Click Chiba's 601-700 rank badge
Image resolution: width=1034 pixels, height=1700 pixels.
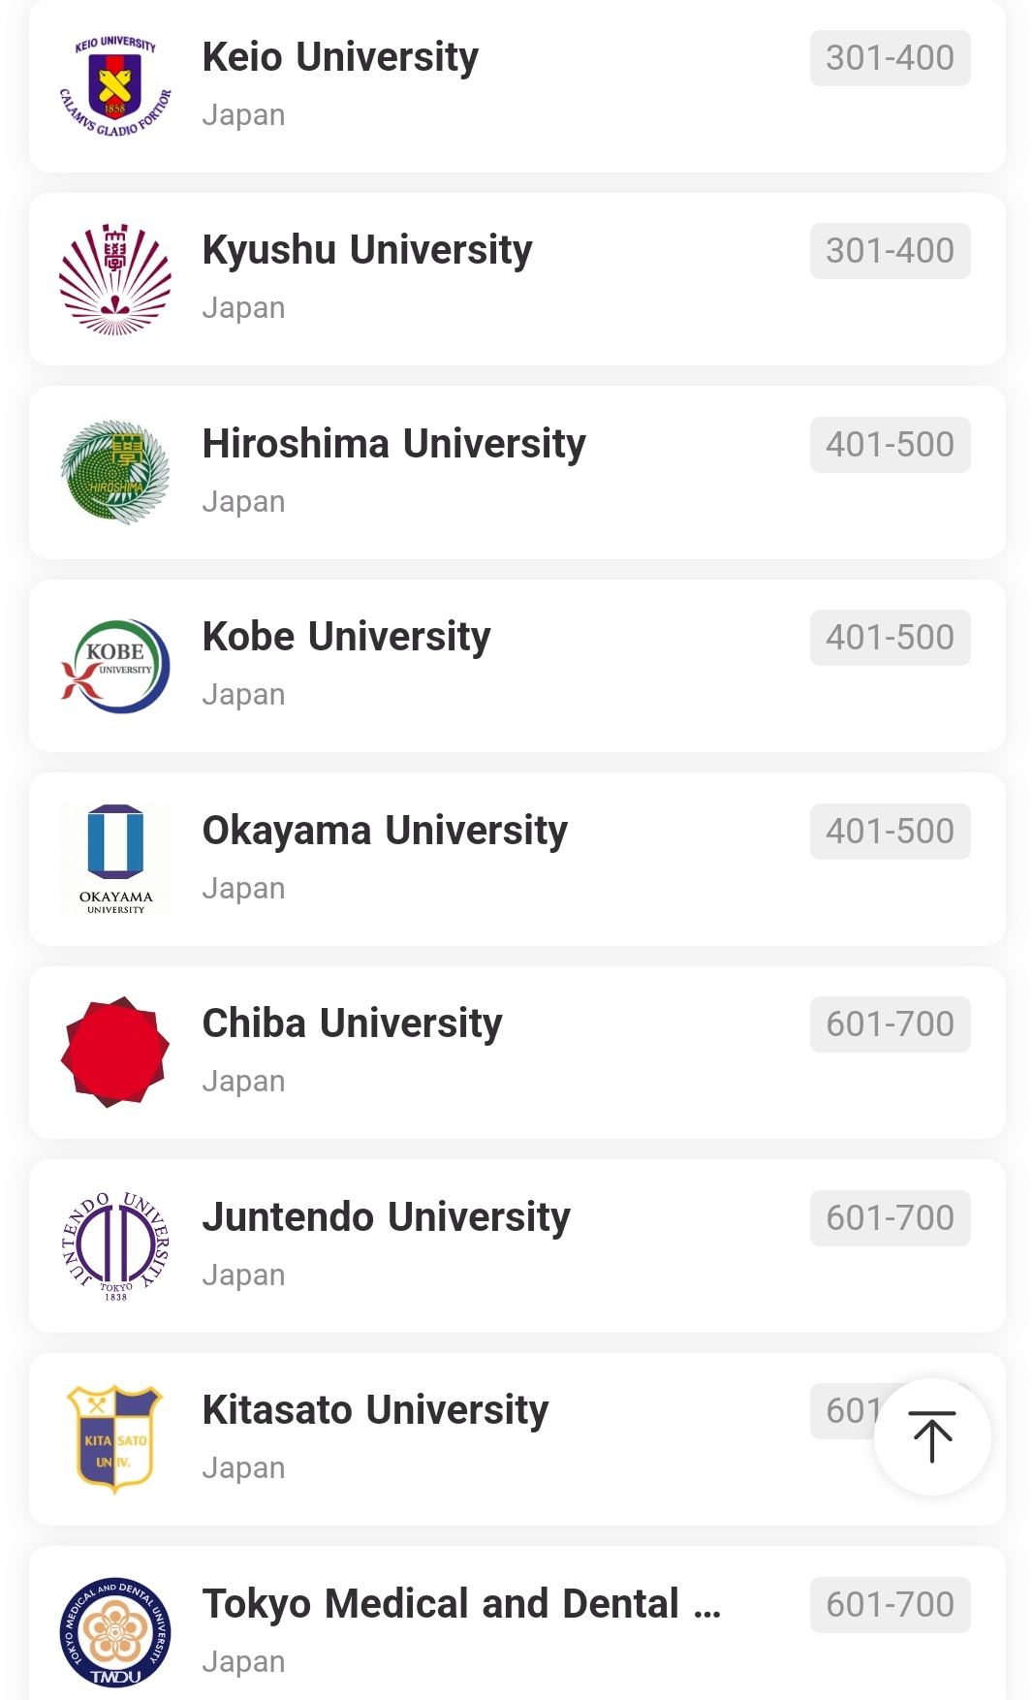click(890, 1024)
